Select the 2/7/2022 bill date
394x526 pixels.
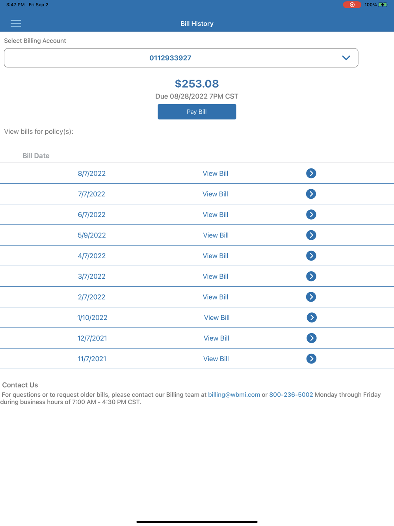[x=91, y=297]
